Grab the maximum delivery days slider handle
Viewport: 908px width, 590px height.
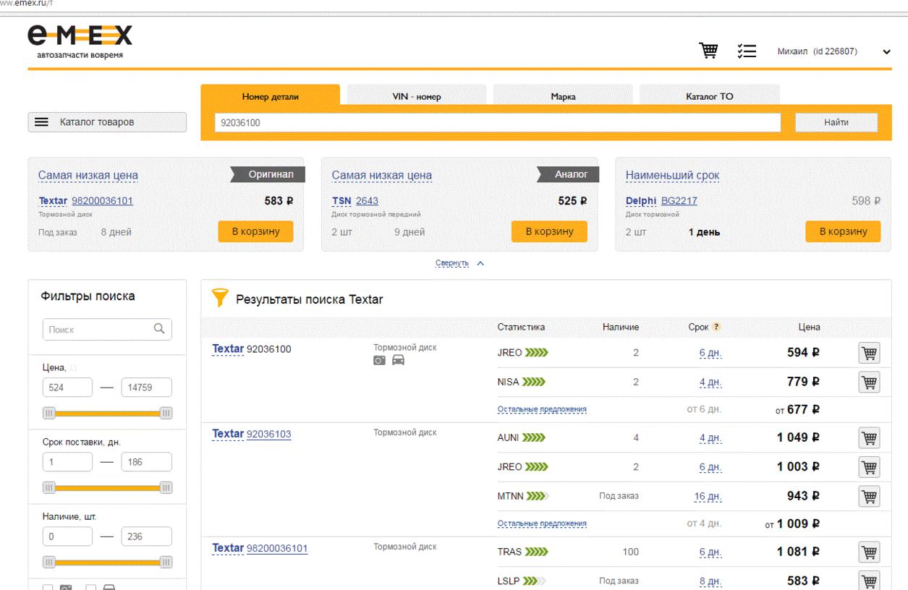(166, 488)
